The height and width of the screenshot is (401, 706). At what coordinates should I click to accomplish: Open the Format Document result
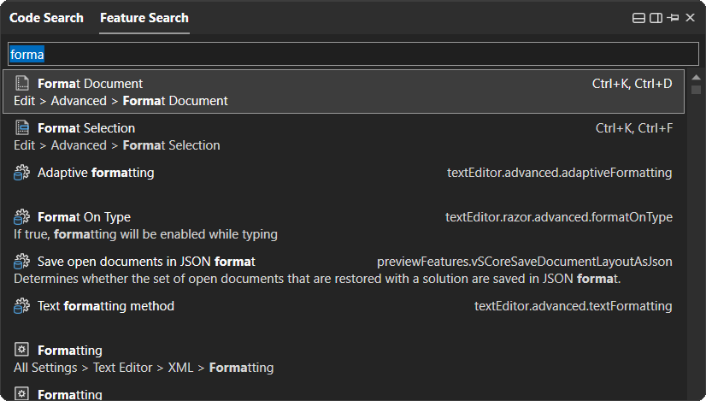(342, 91)
